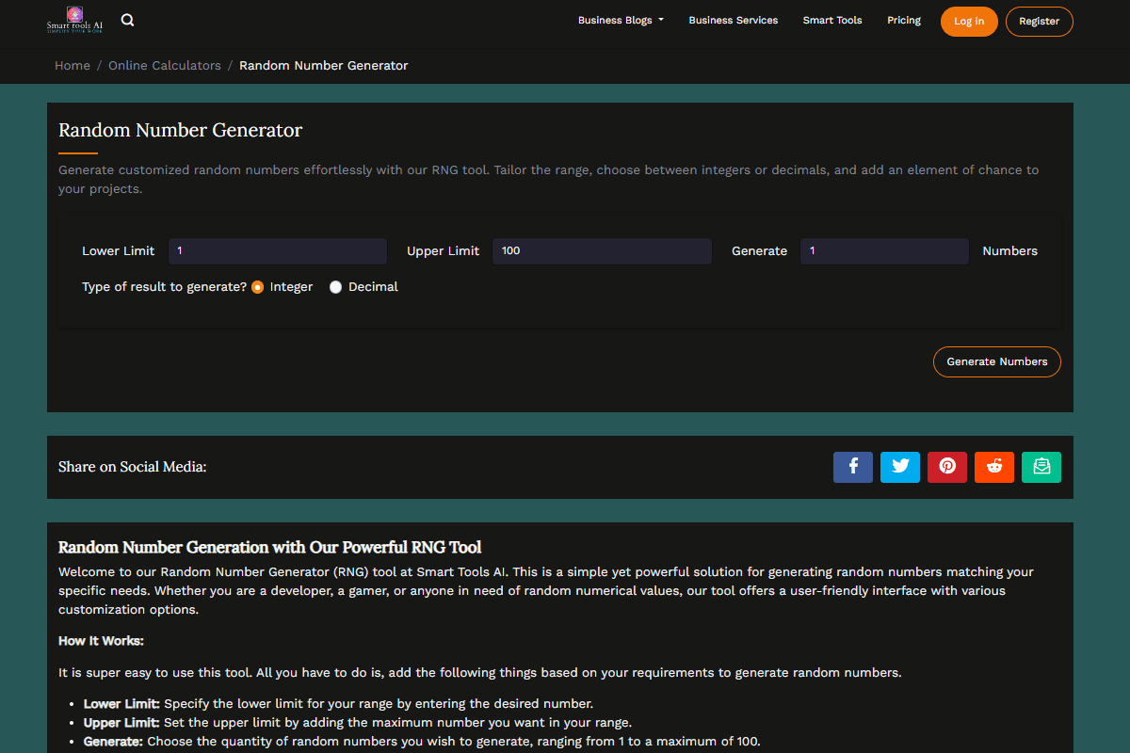Share on Twitter icon
Viewport: 1130px width, 753px height.
tap(900, 467)
